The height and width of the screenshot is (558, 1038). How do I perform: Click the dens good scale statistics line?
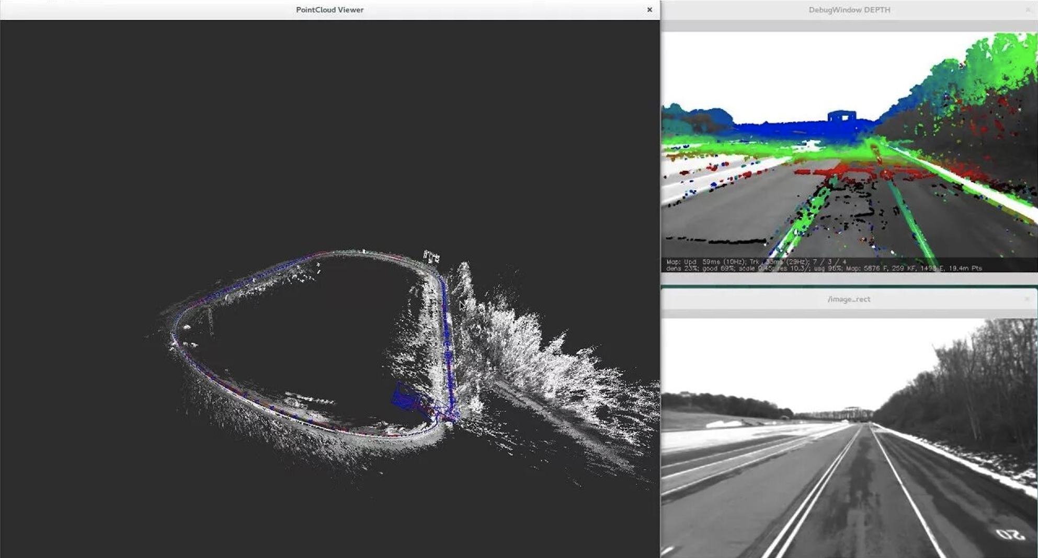824,268
